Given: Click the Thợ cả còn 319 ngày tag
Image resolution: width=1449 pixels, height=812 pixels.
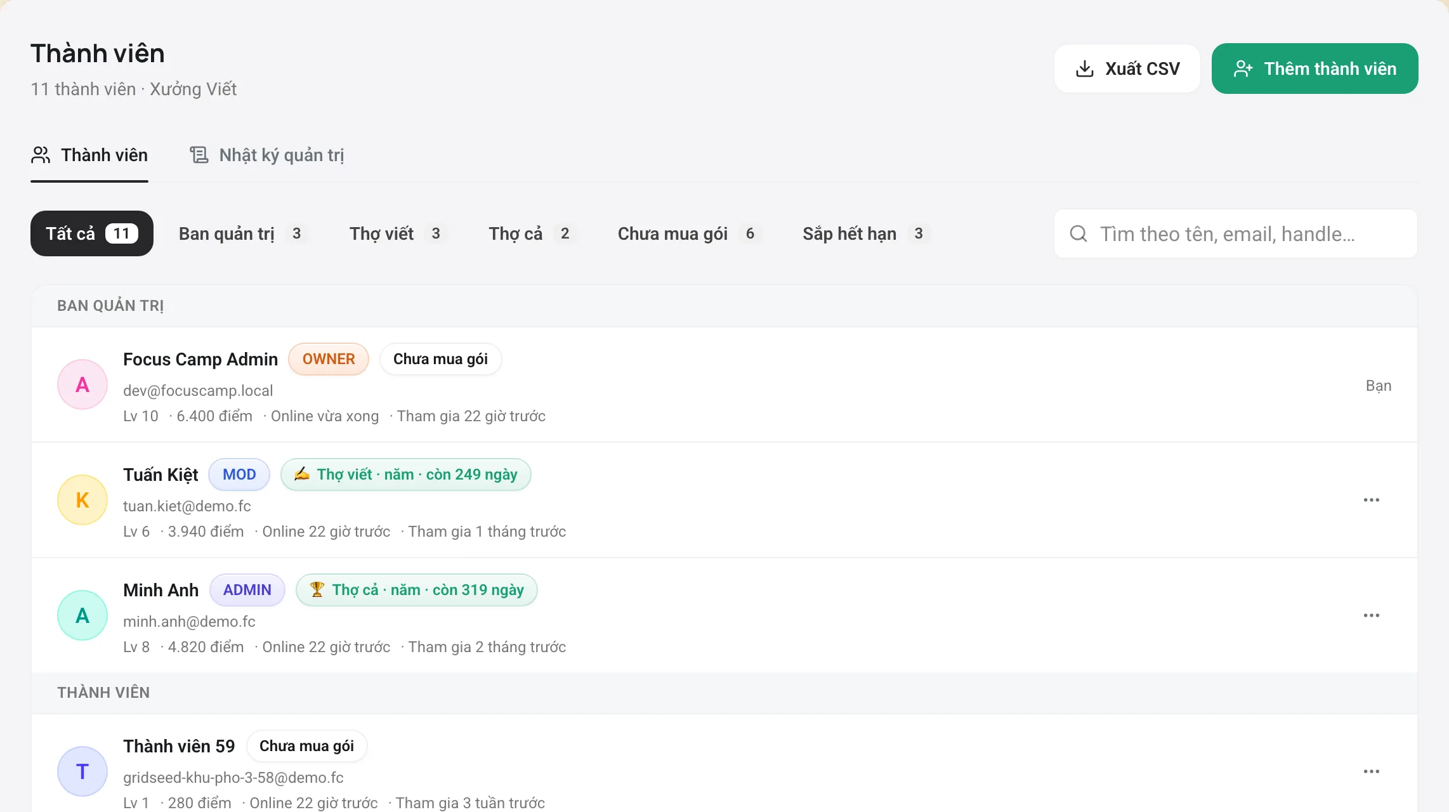Looking at the screenshot, I should (x=417, y=590).
